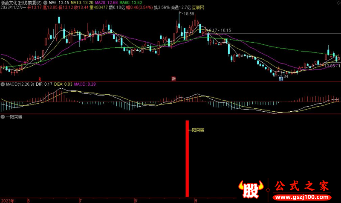Collapse the 一阳突破 indicator panel triangle
341x203 pixels.
(x=3, y=116)
